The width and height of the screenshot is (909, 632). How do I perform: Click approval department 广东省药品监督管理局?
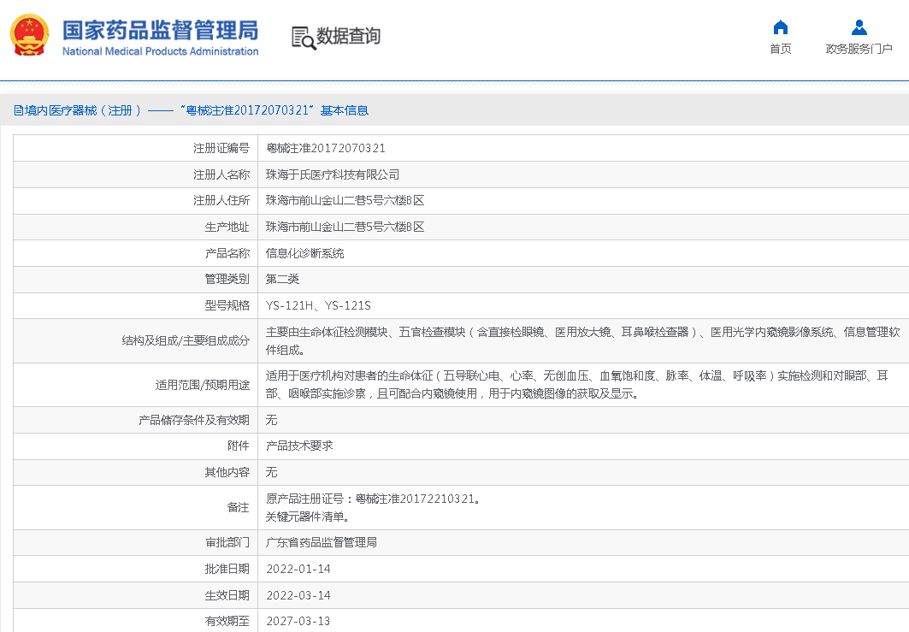[321, 542]
